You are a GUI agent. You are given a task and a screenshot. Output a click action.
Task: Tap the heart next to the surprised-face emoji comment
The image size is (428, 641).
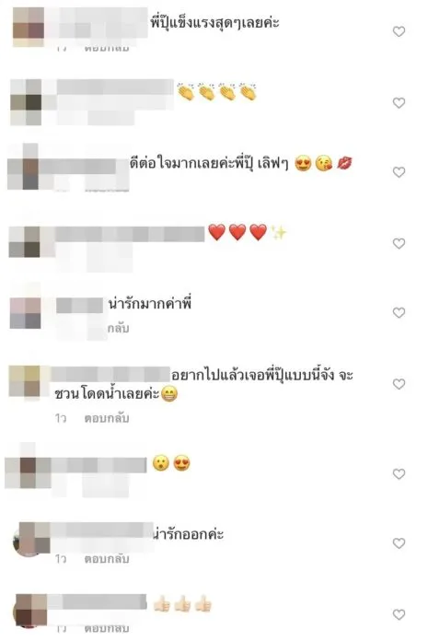tap(399, 473)
